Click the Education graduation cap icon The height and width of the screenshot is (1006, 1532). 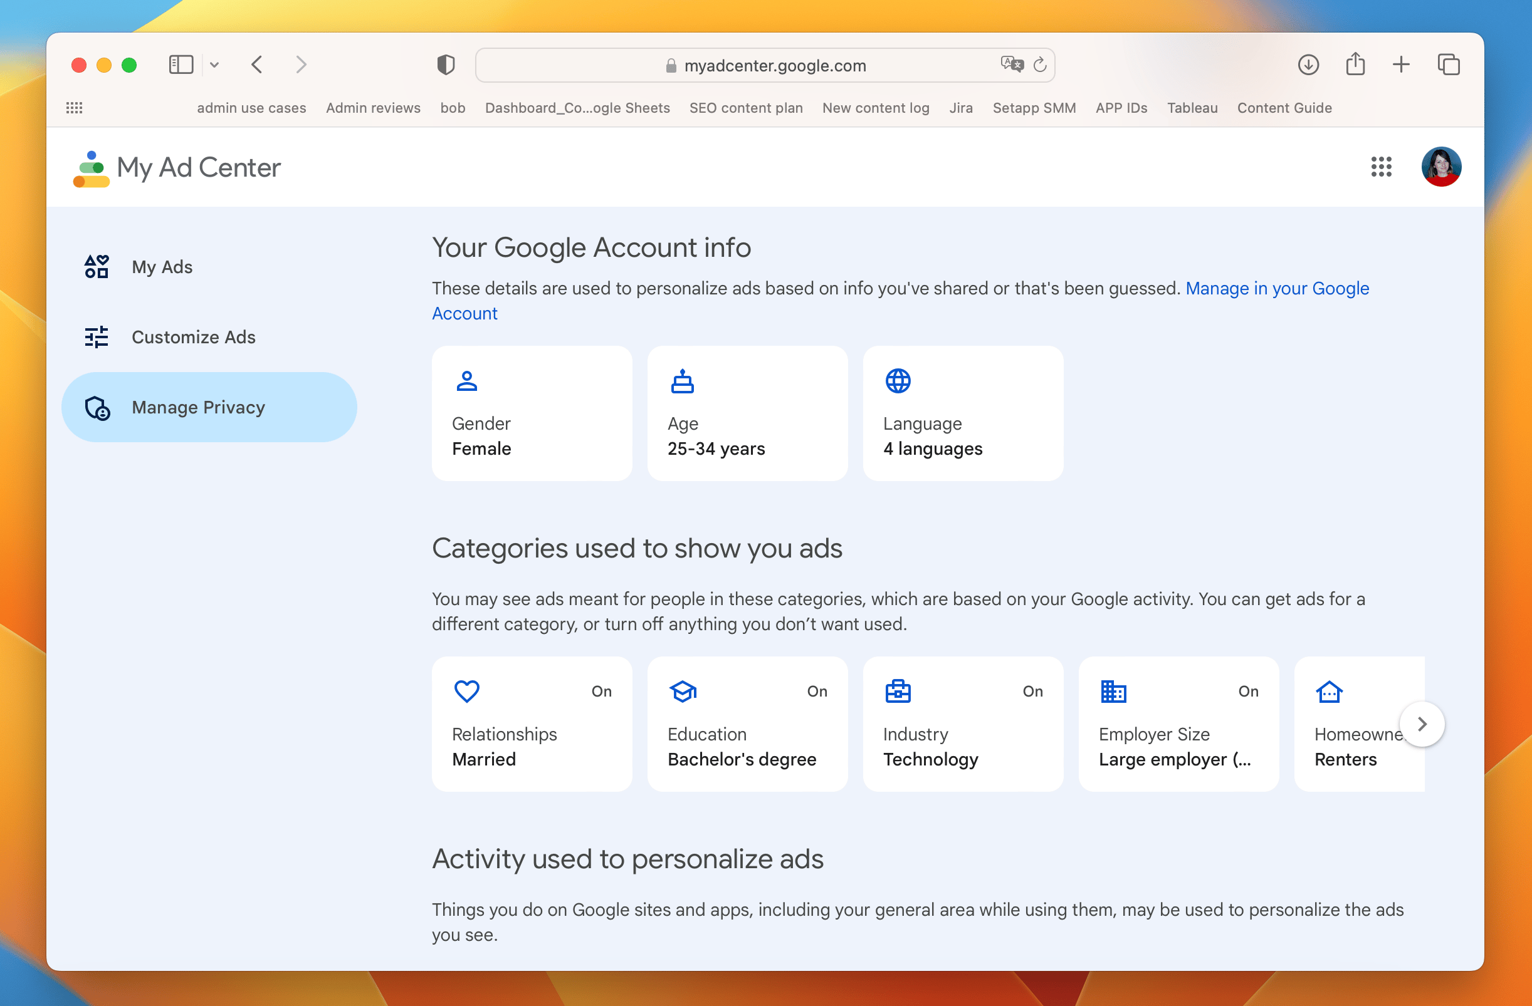[683, 692]
